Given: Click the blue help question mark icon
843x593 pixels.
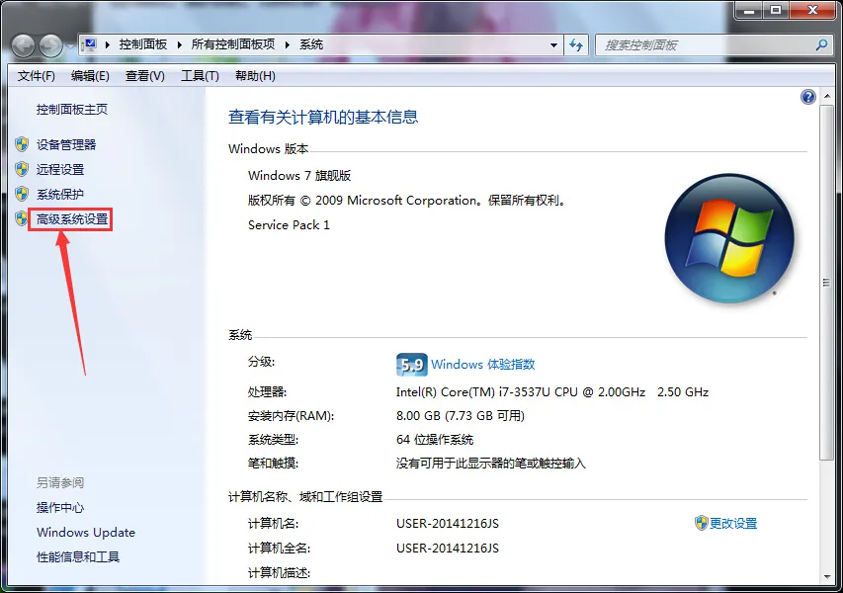Looking at the screenshot, I should coord(807,96).
